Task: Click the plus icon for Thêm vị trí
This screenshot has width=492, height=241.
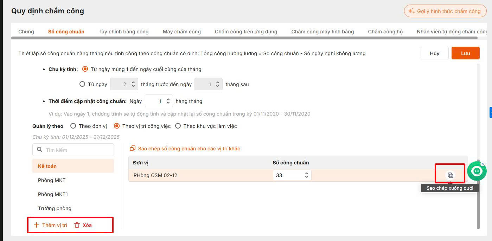Action: [x=37, y=225]
